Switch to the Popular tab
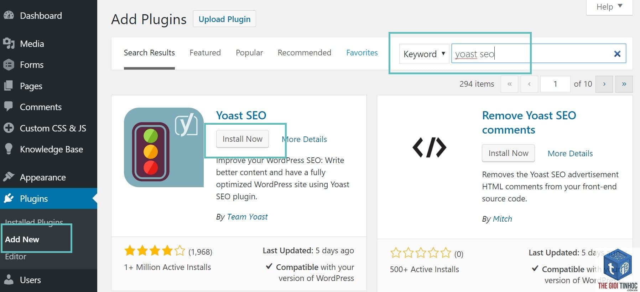 pyautogui.click(x=249, y=53)
